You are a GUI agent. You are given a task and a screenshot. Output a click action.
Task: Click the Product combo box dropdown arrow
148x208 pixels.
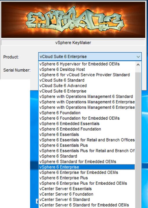[138, 57]
